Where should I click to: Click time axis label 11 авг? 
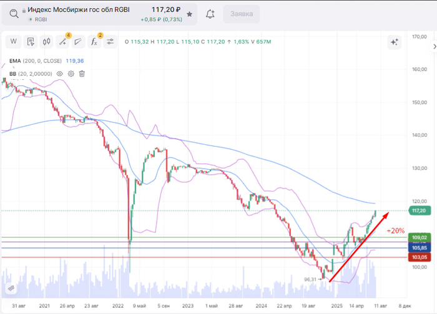(380, 306)
